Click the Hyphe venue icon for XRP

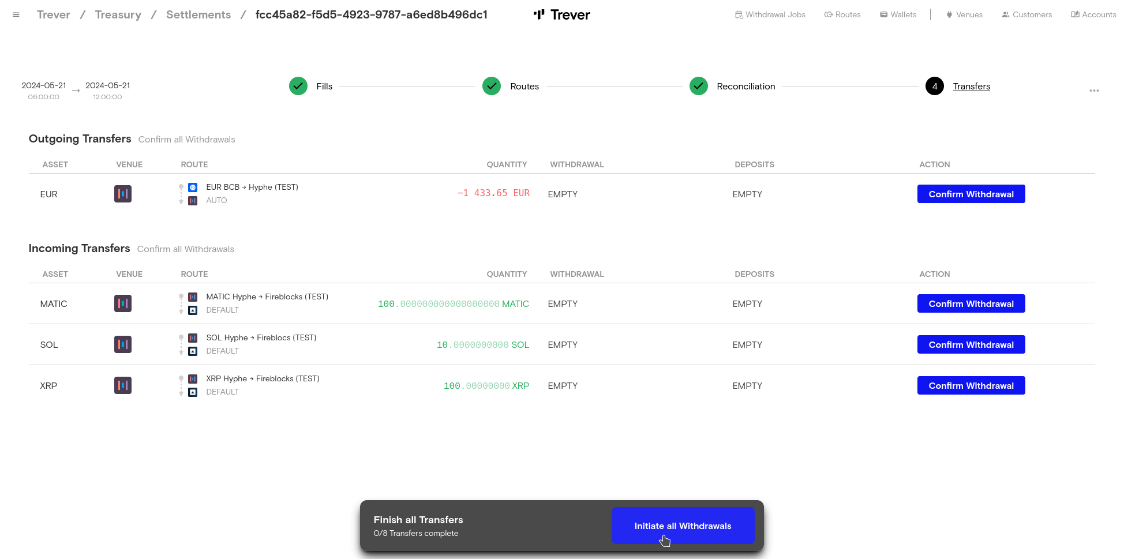coord(123,385)
